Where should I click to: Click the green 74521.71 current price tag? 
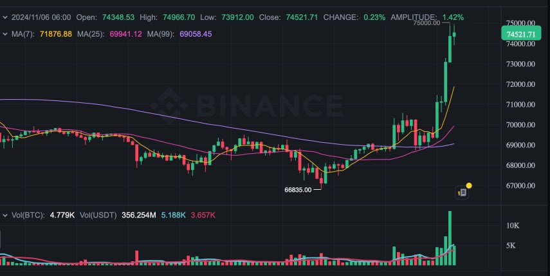pyautogui.click(x=520, y=34)
